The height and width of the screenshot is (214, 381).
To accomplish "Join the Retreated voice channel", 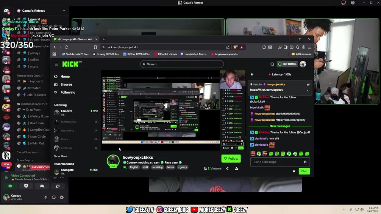I will click(33, 88).
